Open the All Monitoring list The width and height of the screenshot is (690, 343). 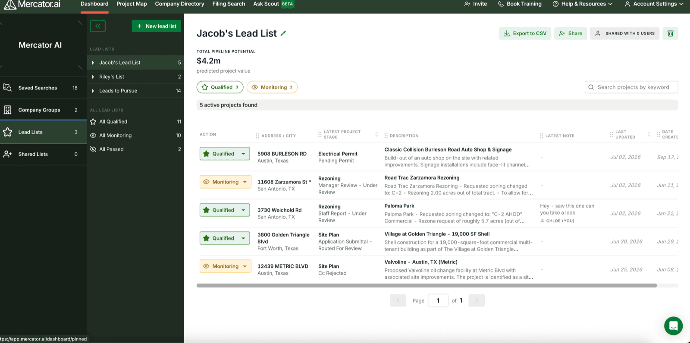pyautogui.click(x=135, y=136)
